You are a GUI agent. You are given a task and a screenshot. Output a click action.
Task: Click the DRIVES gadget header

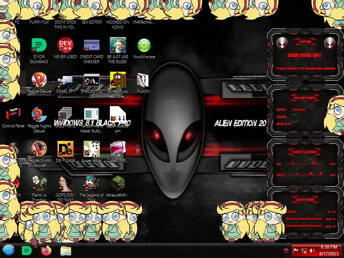304,200
